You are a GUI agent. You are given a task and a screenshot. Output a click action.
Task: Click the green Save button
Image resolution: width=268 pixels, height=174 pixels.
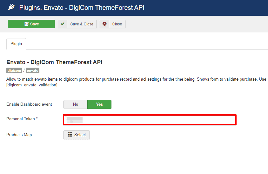coord(31,24)
